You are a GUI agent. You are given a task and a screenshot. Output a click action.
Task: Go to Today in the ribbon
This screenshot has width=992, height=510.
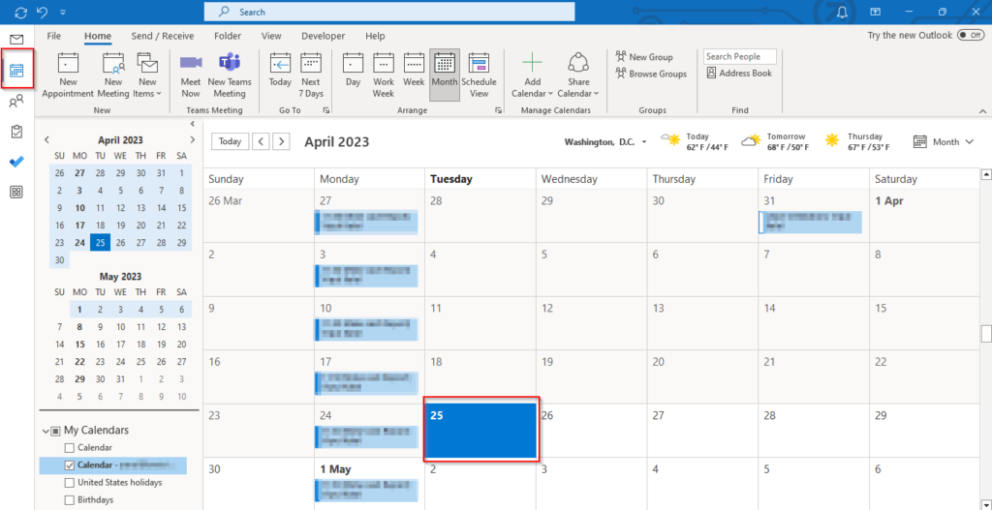[280, 70]
